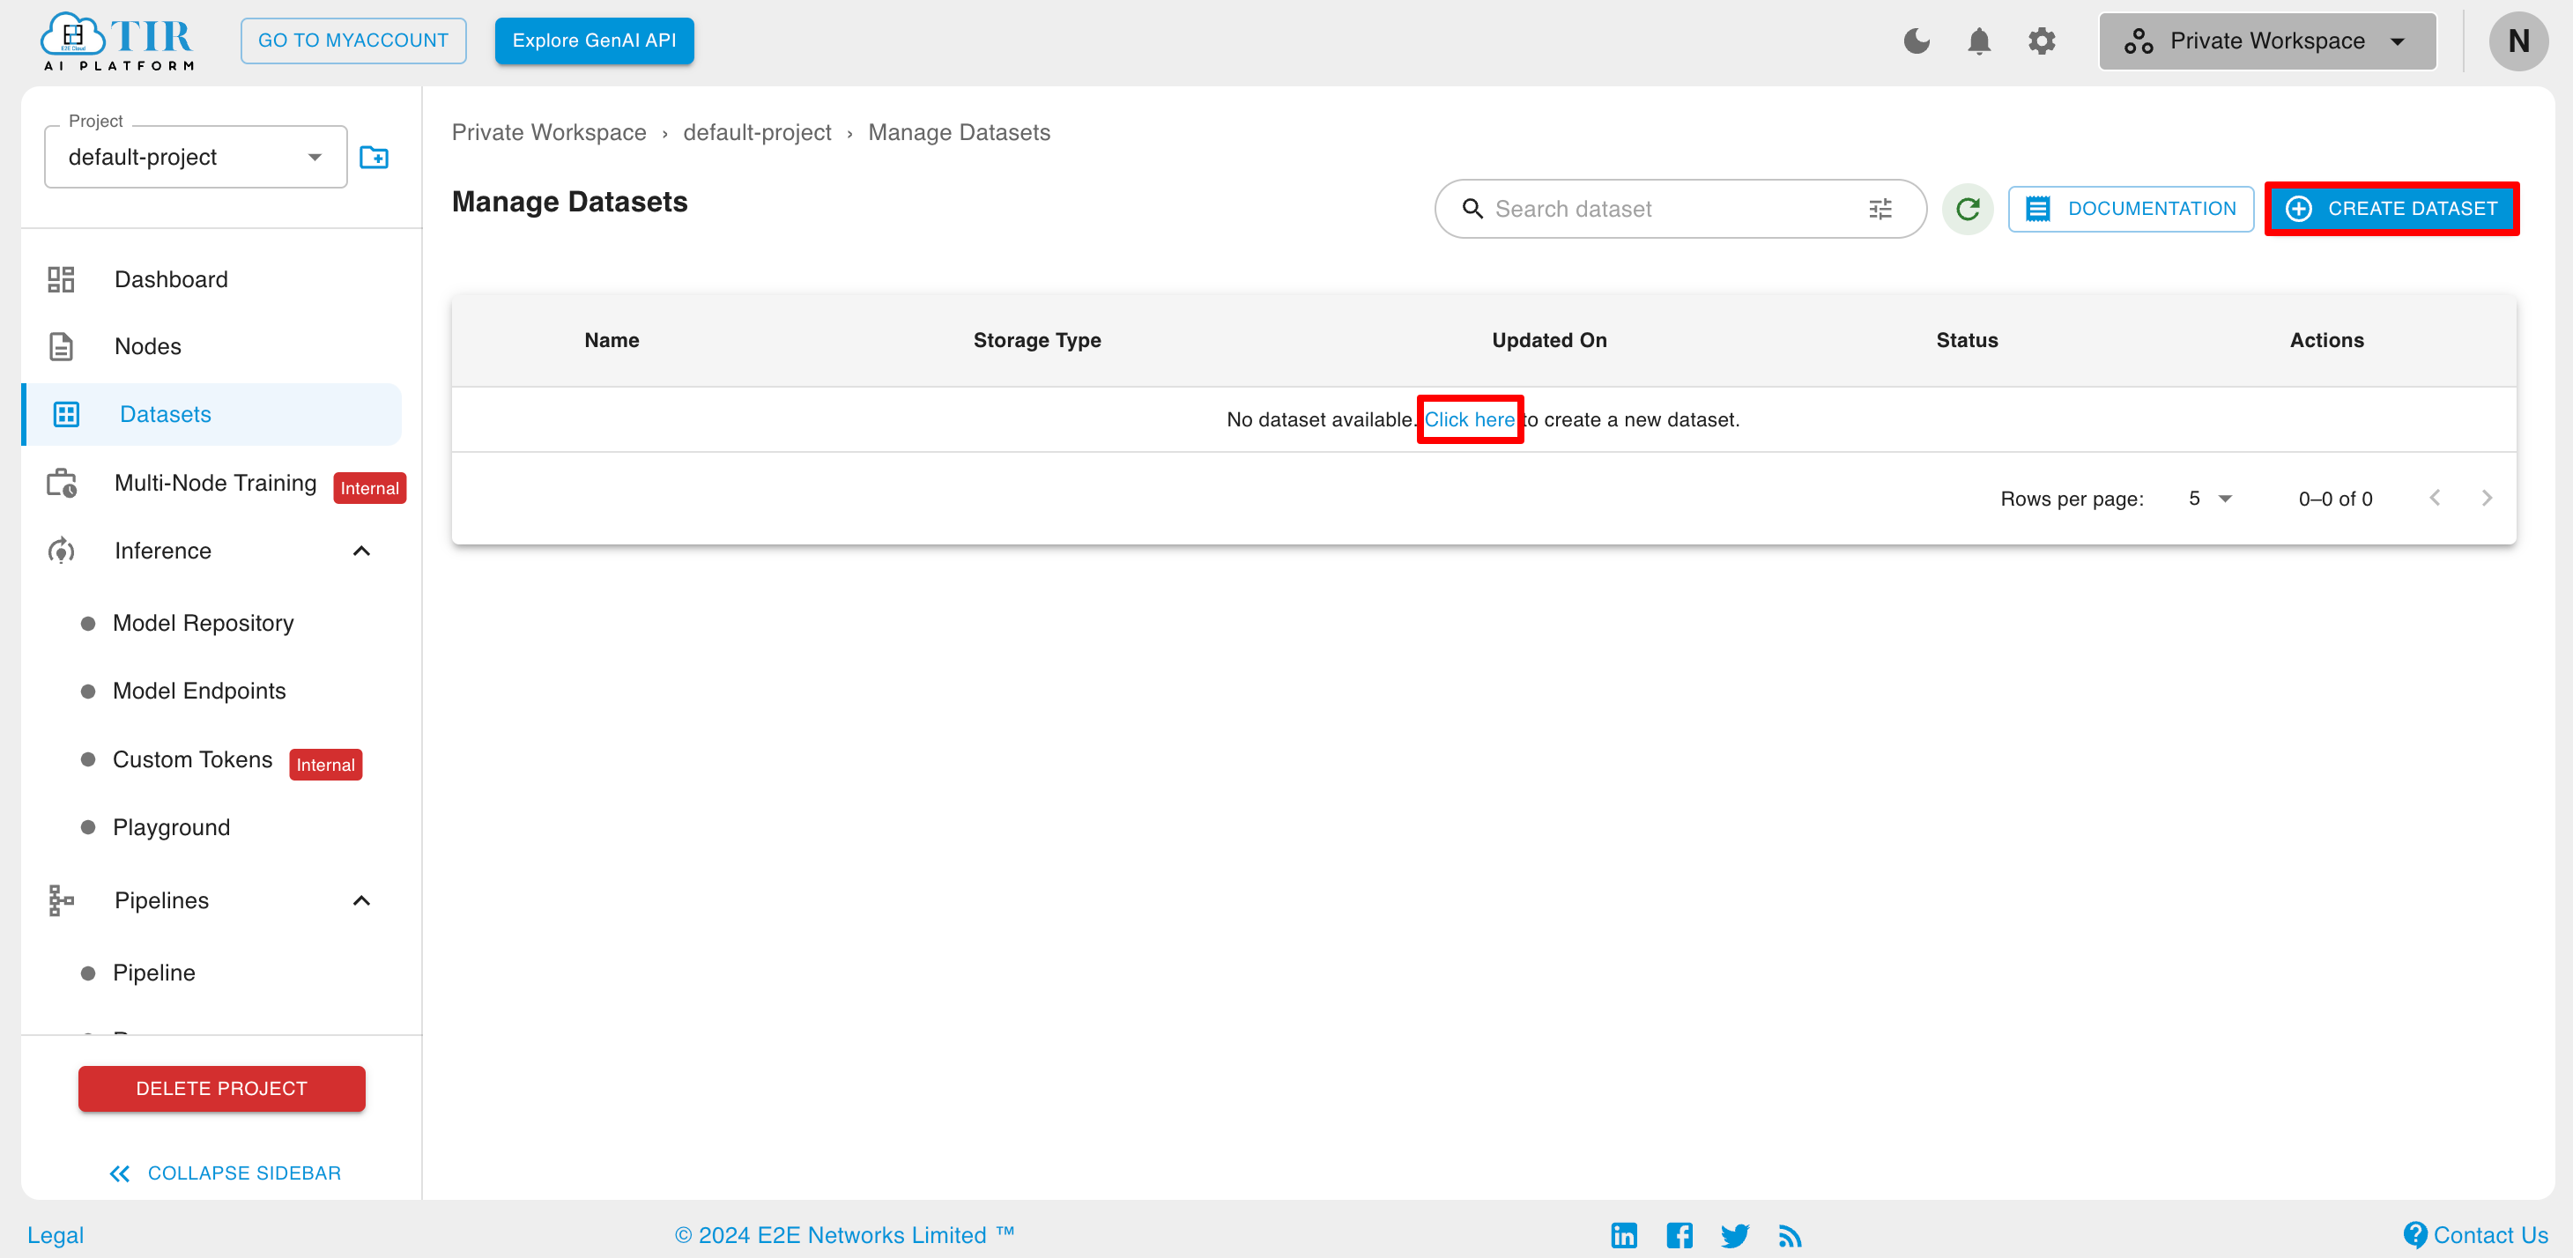The width and height of the screenshot is (2573, 1258).
Task: Click the Updated On column header
Action: (1549, 340)
